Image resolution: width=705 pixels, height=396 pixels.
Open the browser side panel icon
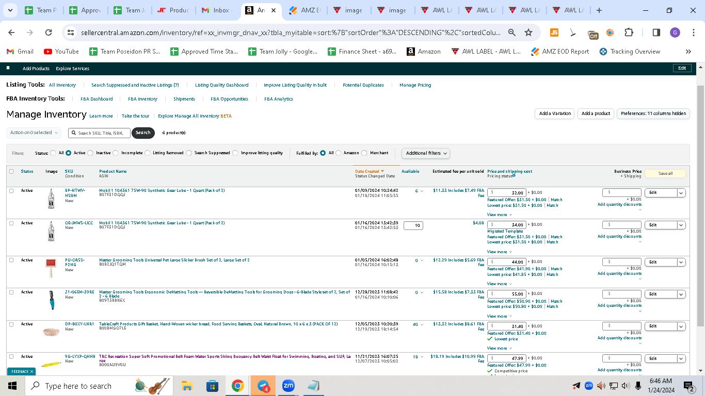656,32
